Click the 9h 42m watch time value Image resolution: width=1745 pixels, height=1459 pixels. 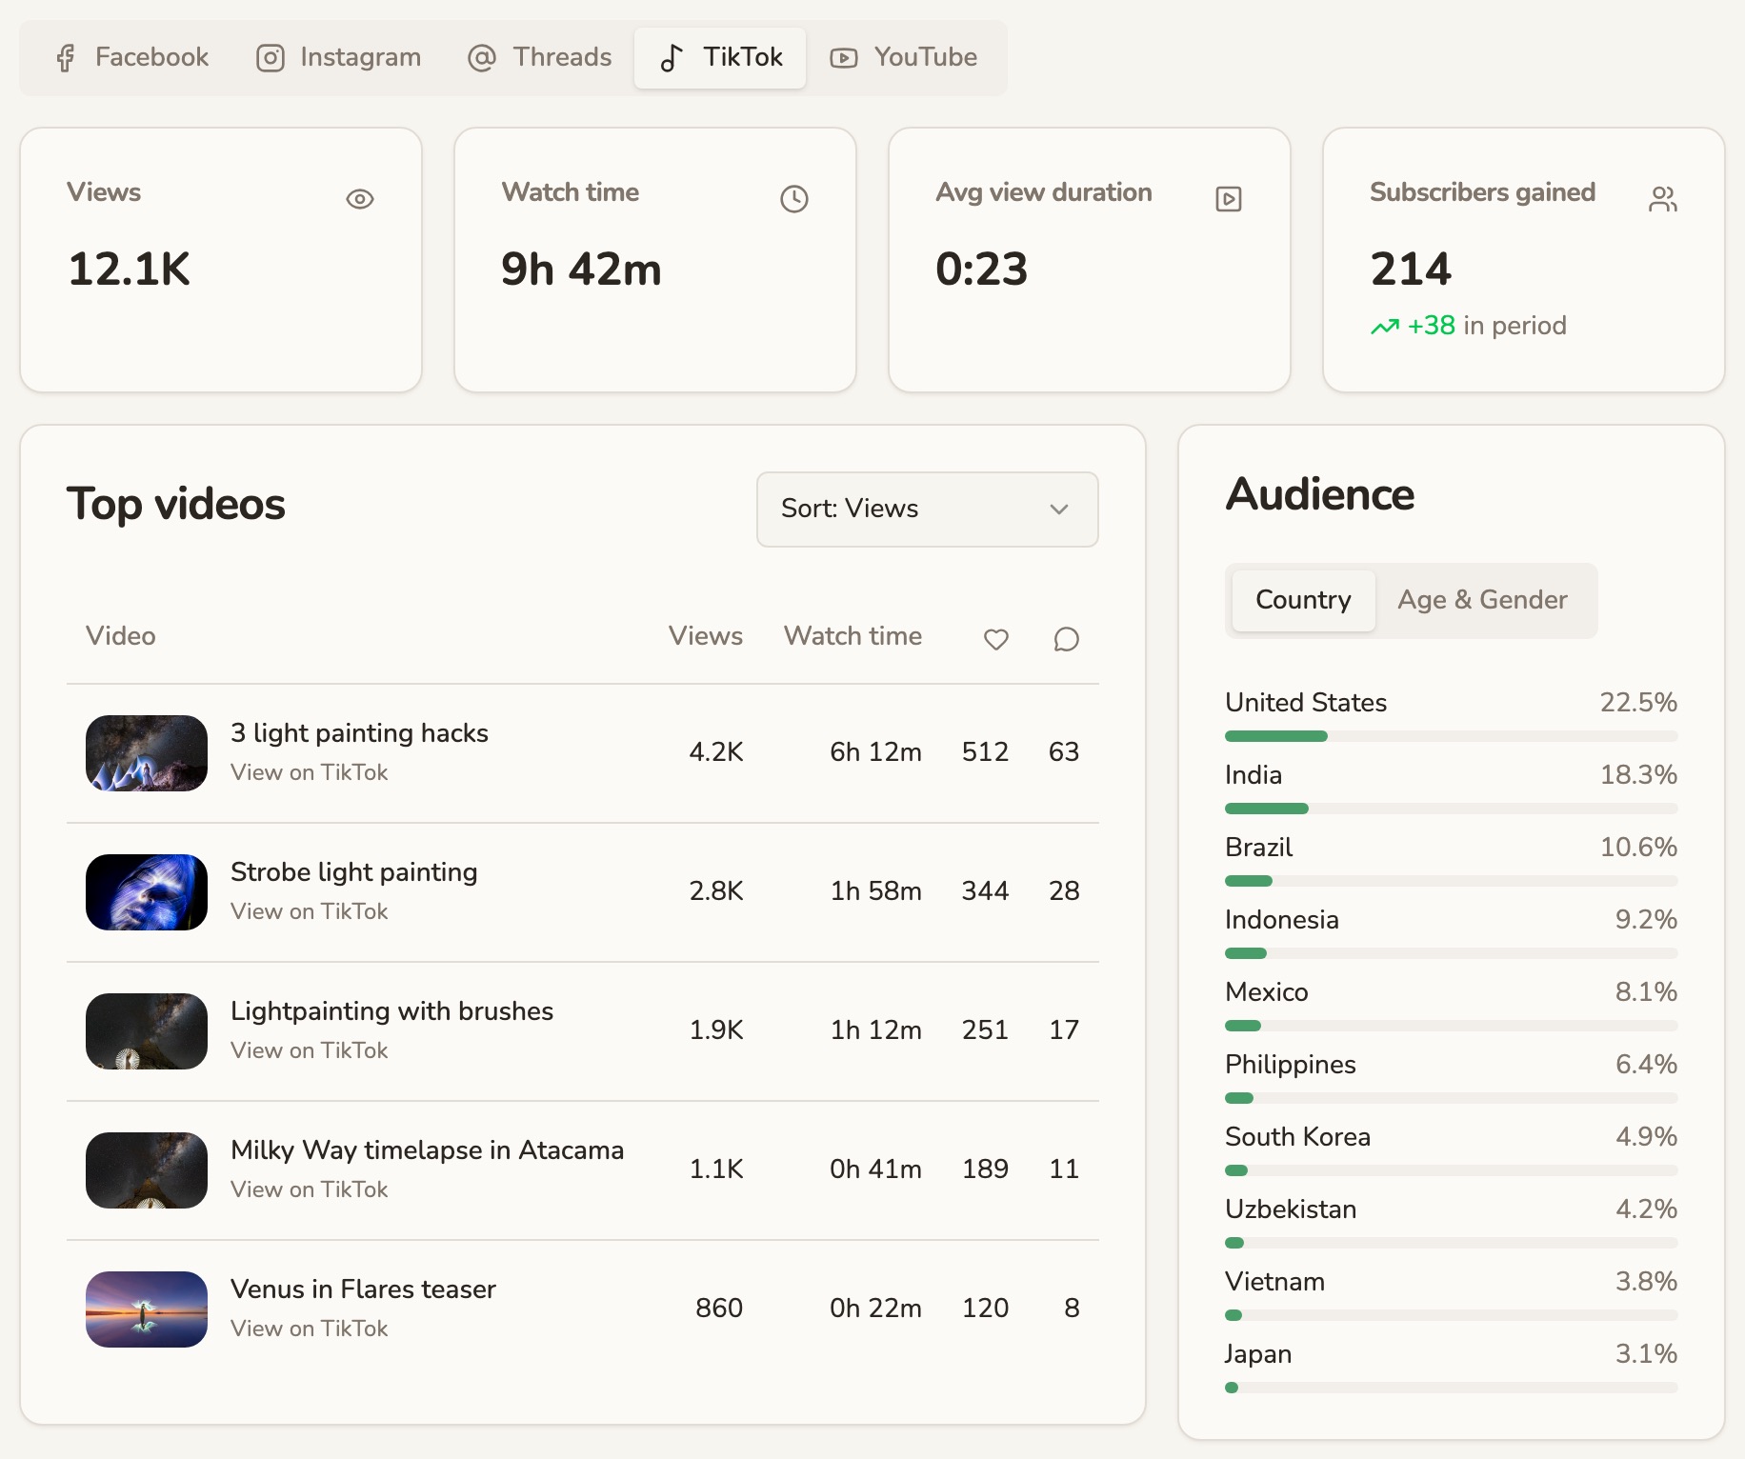[582, 270]
